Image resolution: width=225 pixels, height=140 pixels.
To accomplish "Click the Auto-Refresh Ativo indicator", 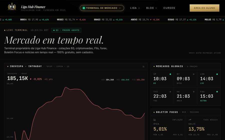I will (x=205, y=53).
